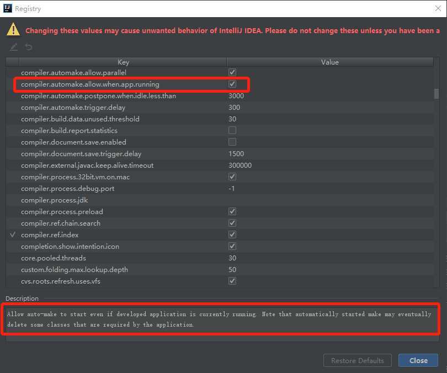Click the changed-mark check beside compiler.ref.index
The width and height of the screenshot is (447, 373).
click(x=13, y=235)
